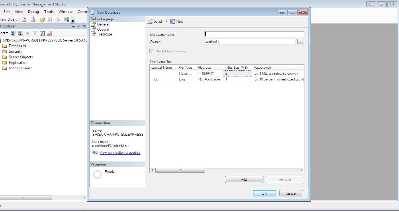Click Connect Object Explorer icon
This screenshot has height=213, width=399.
(13, 33)
